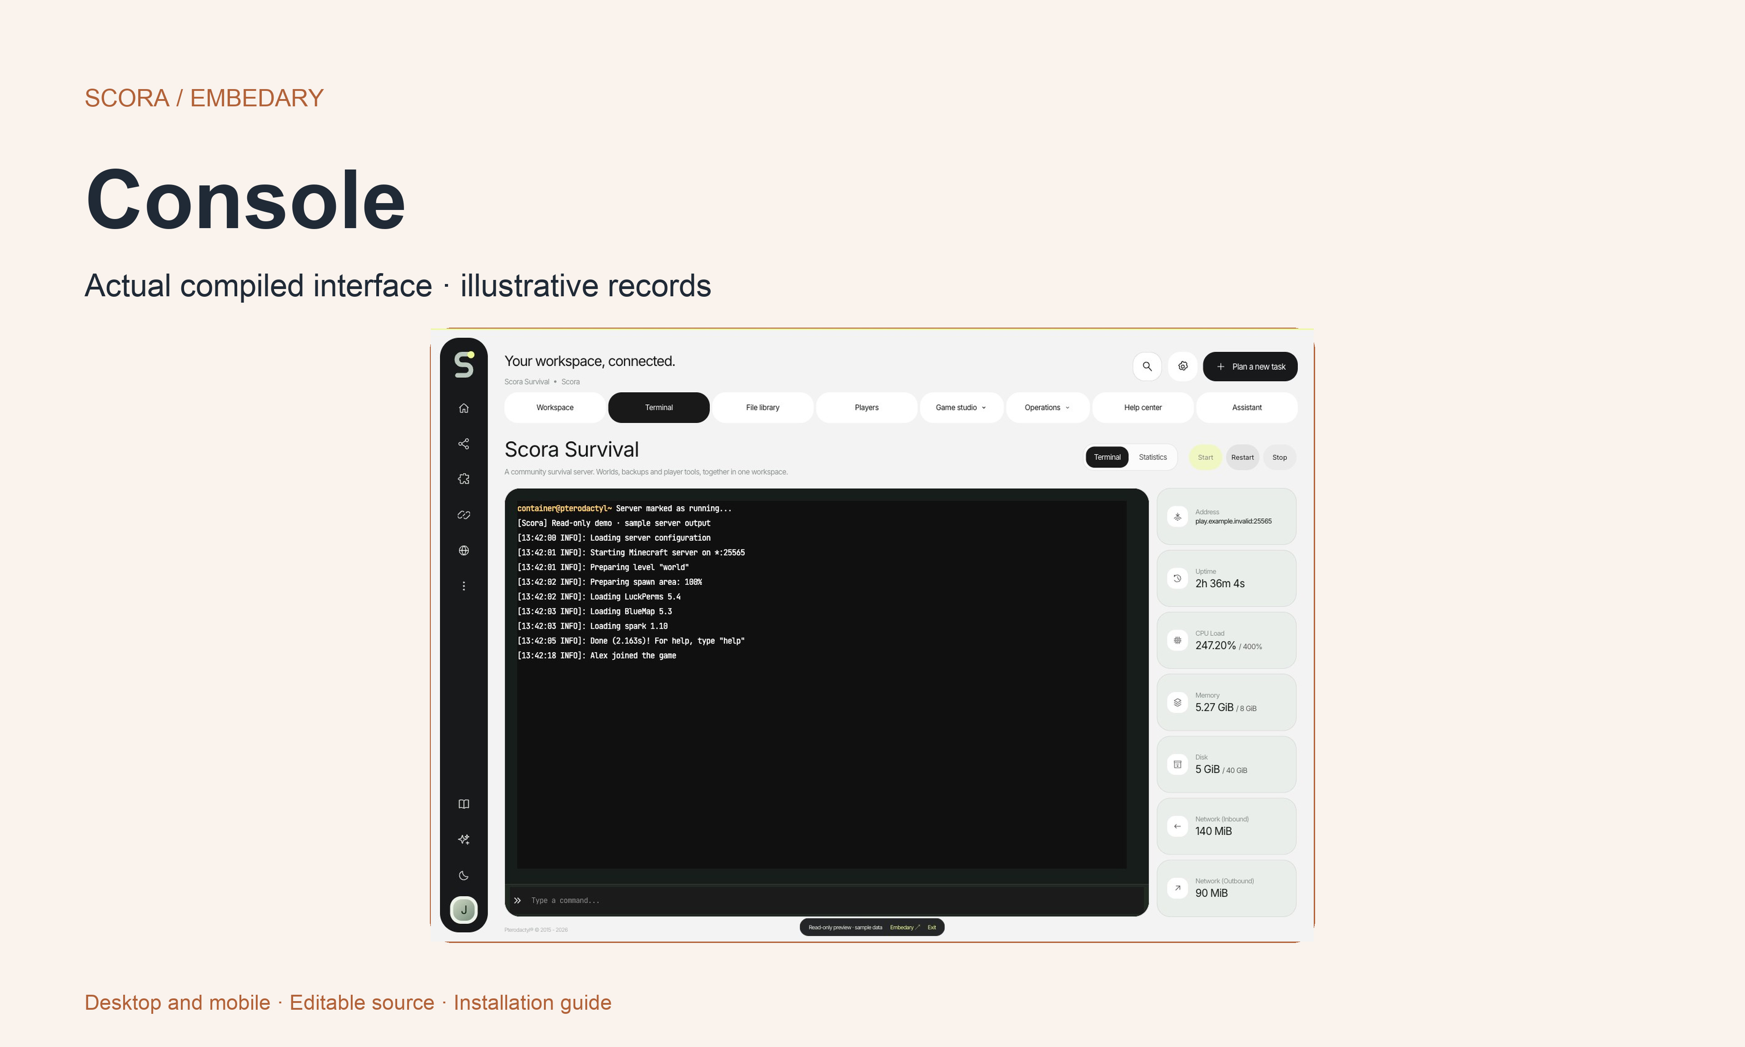Open the J user avatar
This screenshot has height=1047, width=1745.
pos(464,910)
